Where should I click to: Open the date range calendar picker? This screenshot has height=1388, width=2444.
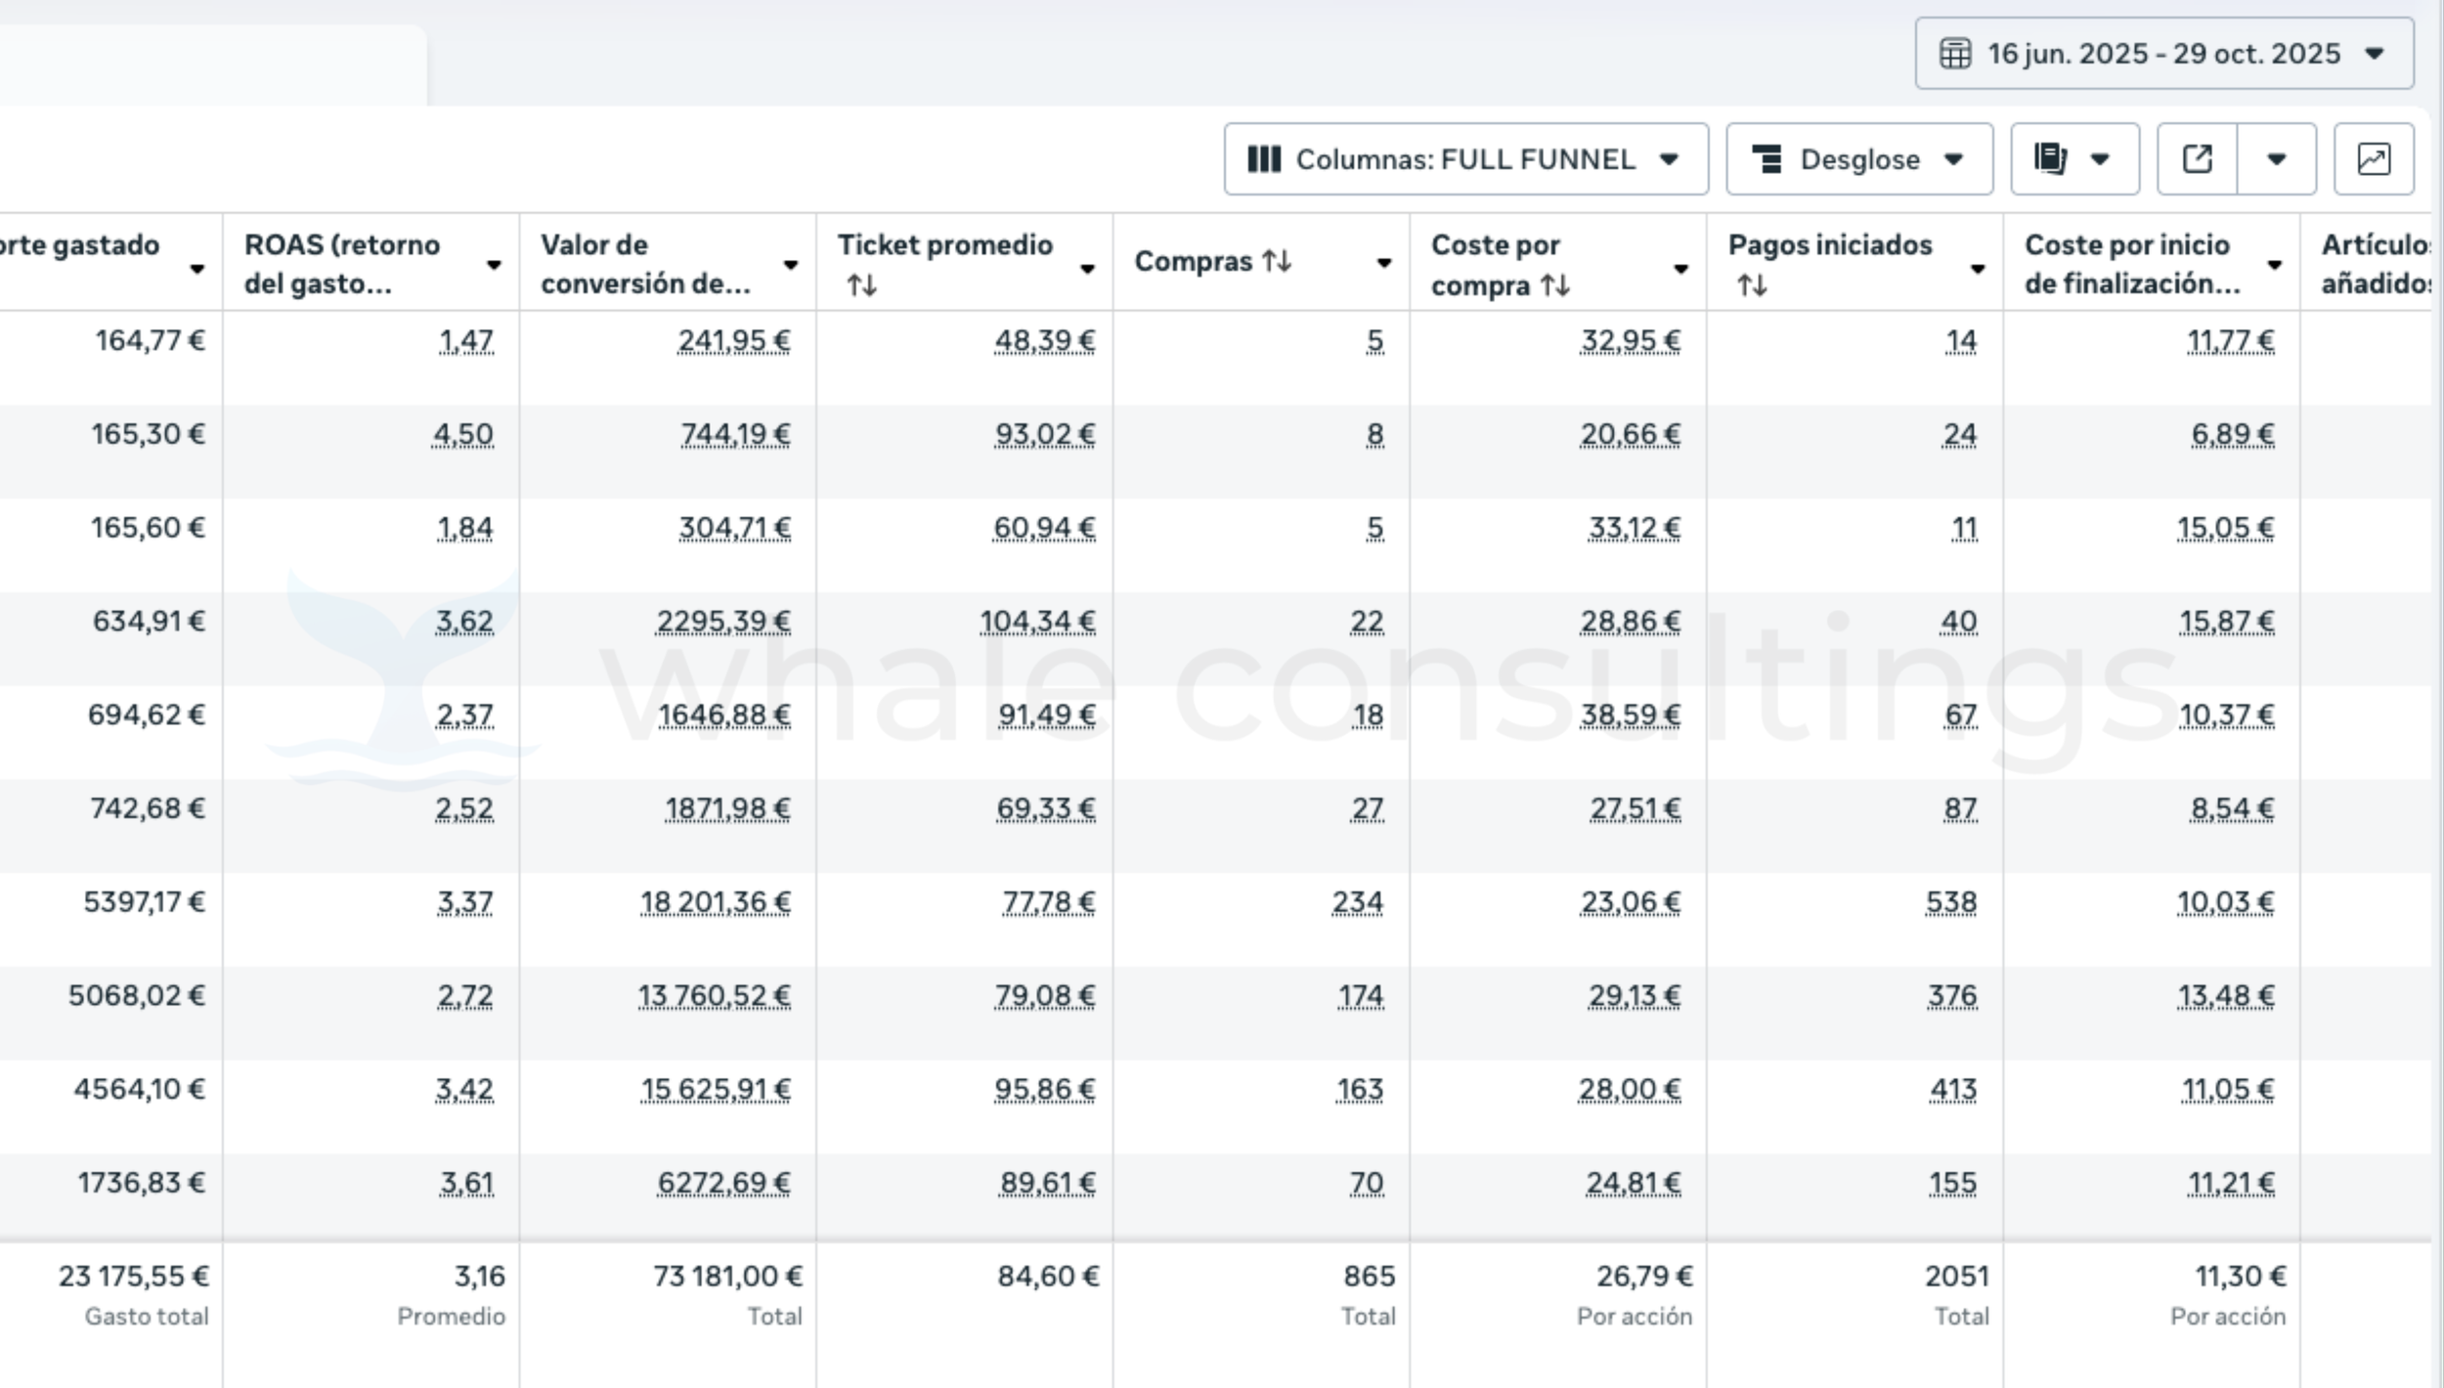point(2163,54)
